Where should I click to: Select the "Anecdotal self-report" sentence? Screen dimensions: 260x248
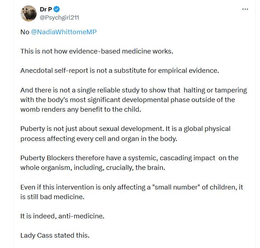point(119,70)
